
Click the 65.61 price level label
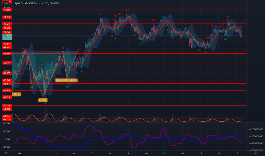pyautogui.click(x=7, y=84)
